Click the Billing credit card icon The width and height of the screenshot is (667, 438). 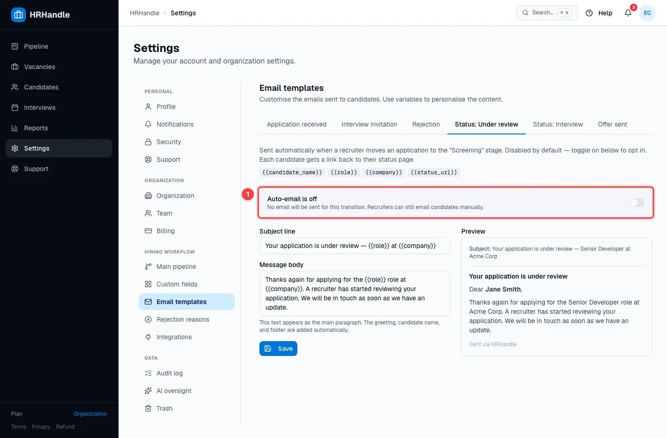coord(148,231)
